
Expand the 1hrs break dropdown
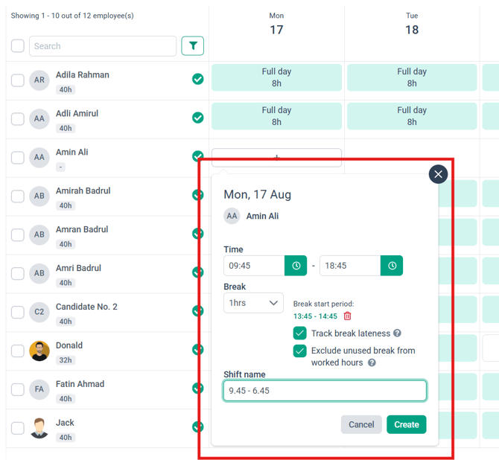pyautogui.click(x=253, y=303)
